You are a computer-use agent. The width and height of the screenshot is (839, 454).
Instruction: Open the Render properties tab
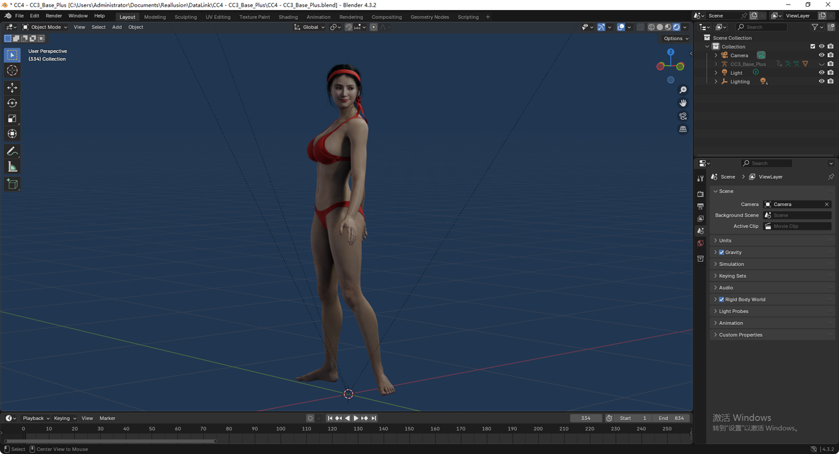pyautogui.click(x=700, y=194)
